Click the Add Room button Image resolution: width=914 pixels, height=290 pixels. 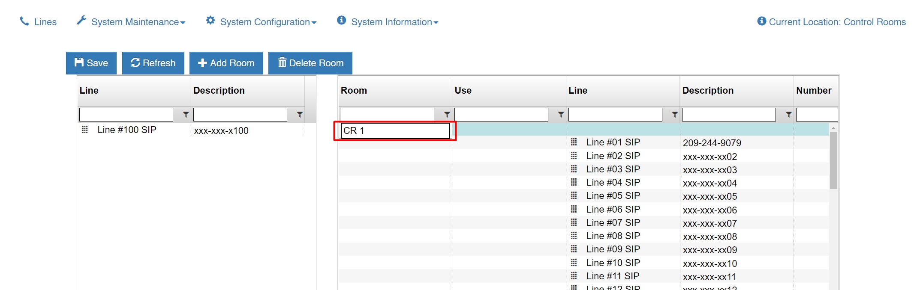click(x=226, y=63)
